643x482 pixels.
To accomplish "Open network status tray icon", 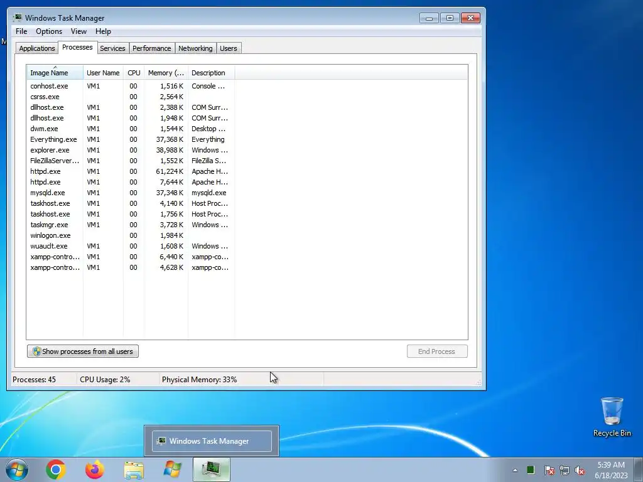I will [x=565, y=470].
